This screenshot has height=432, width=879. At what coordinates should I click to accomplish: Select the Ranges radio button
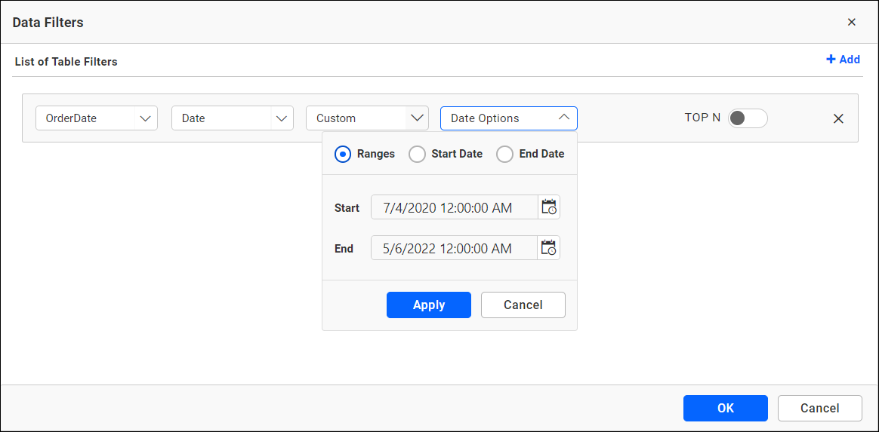343,154
